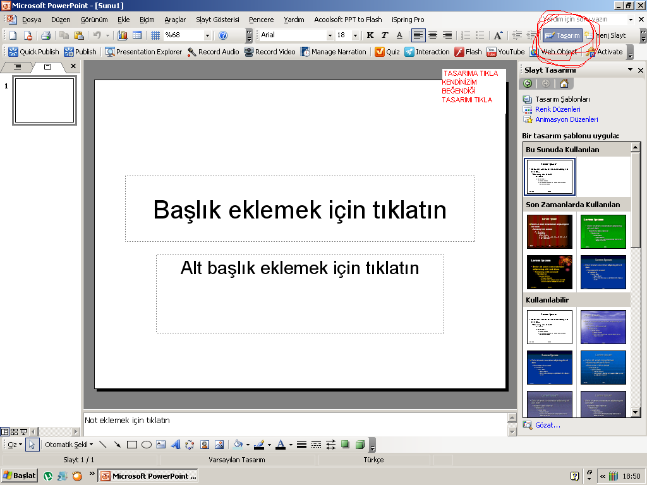Screen dimensions: 647x485
Task: Open the Quiz tool in iSpring toolbar
Action: 387,52
